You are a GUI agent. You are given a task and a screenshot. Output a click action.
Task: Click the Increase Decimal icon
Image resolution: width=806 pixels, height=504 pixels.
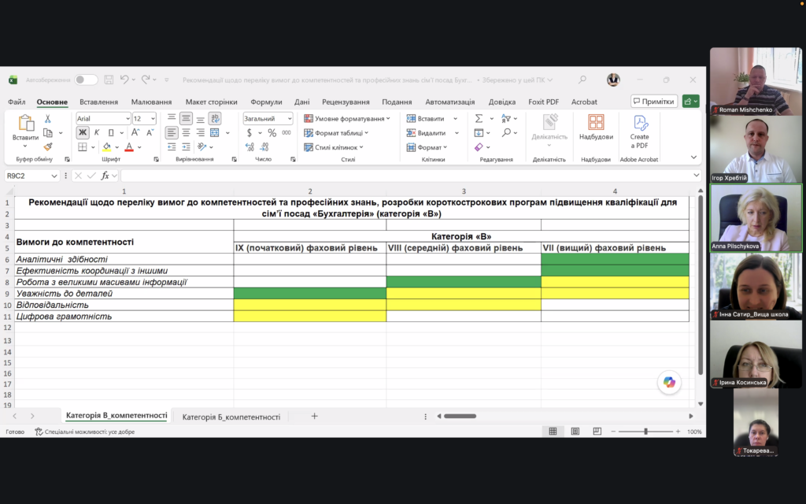coord(250,147)
